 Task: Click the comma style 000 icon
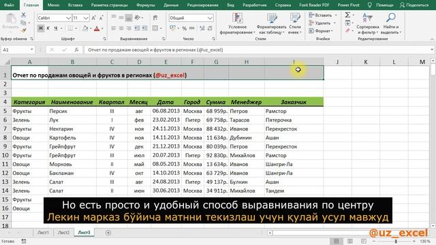coord(192,29)
